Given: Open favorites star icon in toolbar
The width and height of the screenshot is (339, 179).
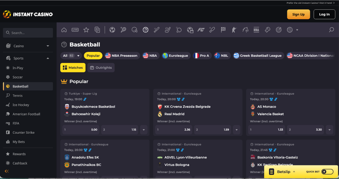Looking at the screenshot, I should (86, 30).
